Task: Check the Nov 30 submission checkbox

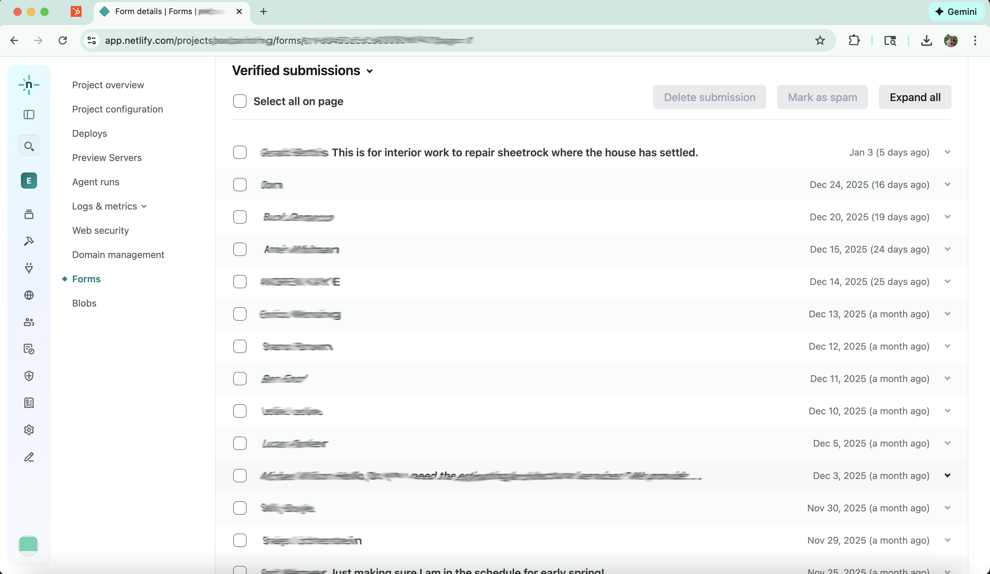Action: (240, 508)
